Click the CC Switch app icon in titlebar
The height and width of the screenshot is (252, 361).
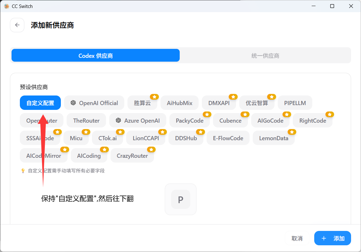click(6, 6)
